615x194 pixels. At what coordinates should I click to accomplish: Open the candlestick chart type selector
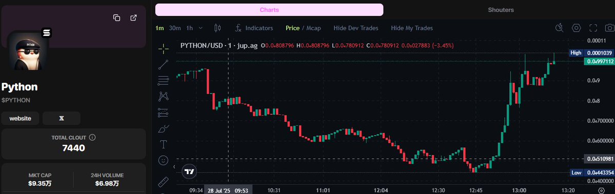(217, 28)
